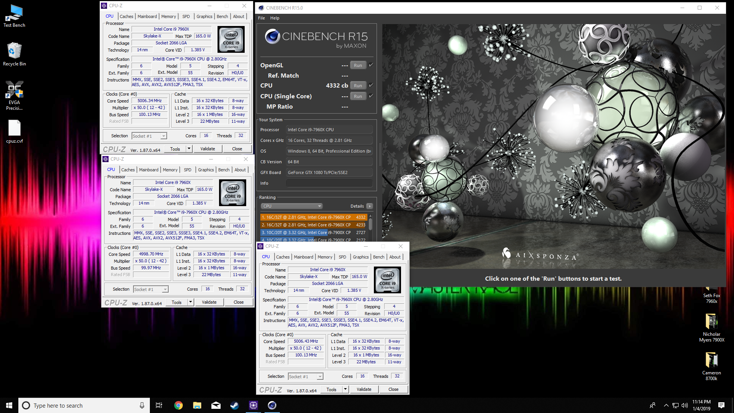The width and height of the screenshot is (734, 413).
Task: Open the Test Bench desktop icon
Action: click(14, 16)
